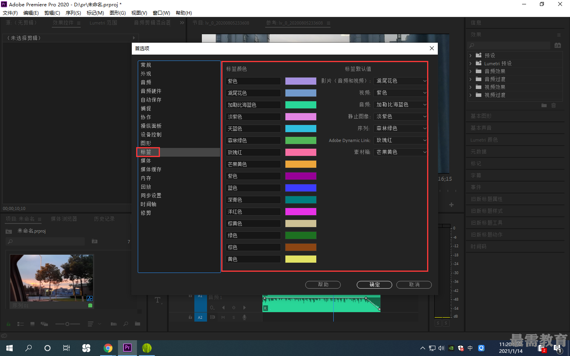The image size is (570, 356).
Task: Toggle mute M on A2 track
Action: click(x=223, y=317)
